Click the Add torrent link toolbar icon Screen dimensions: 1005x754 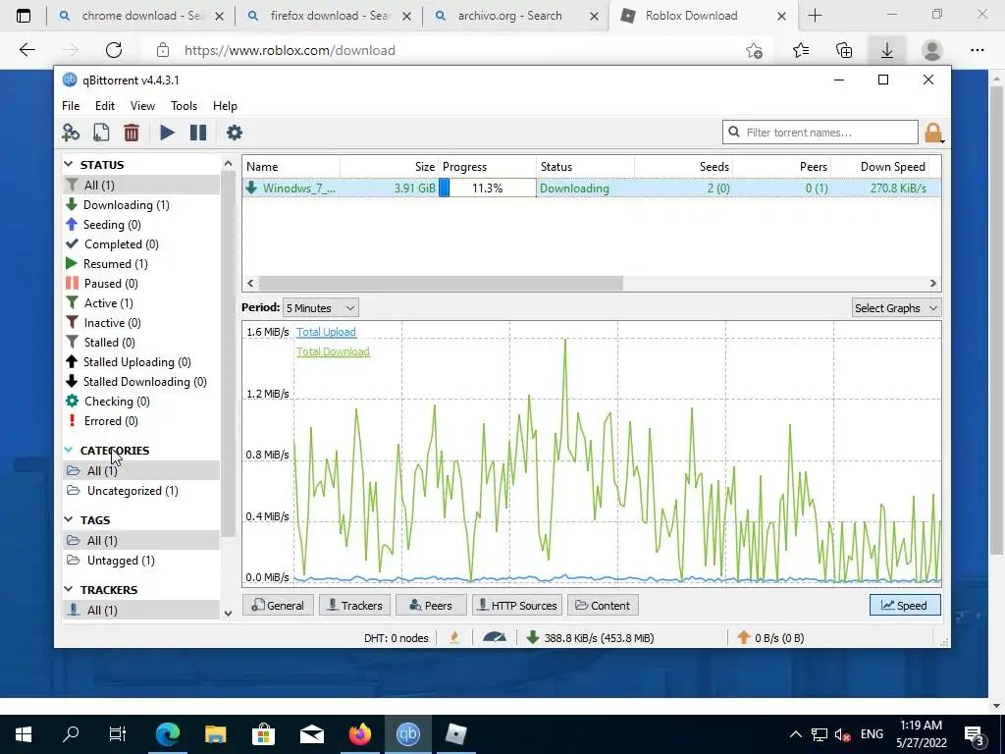[71, 133]
